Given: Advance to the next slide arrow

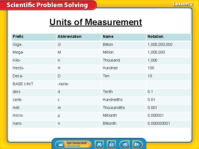Looking at the screenshot, I should [137, 144].
